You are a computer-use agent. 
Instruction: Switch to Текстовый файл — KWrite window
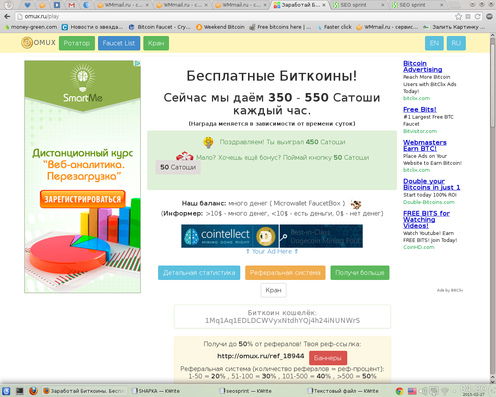[x=343, y=391]
